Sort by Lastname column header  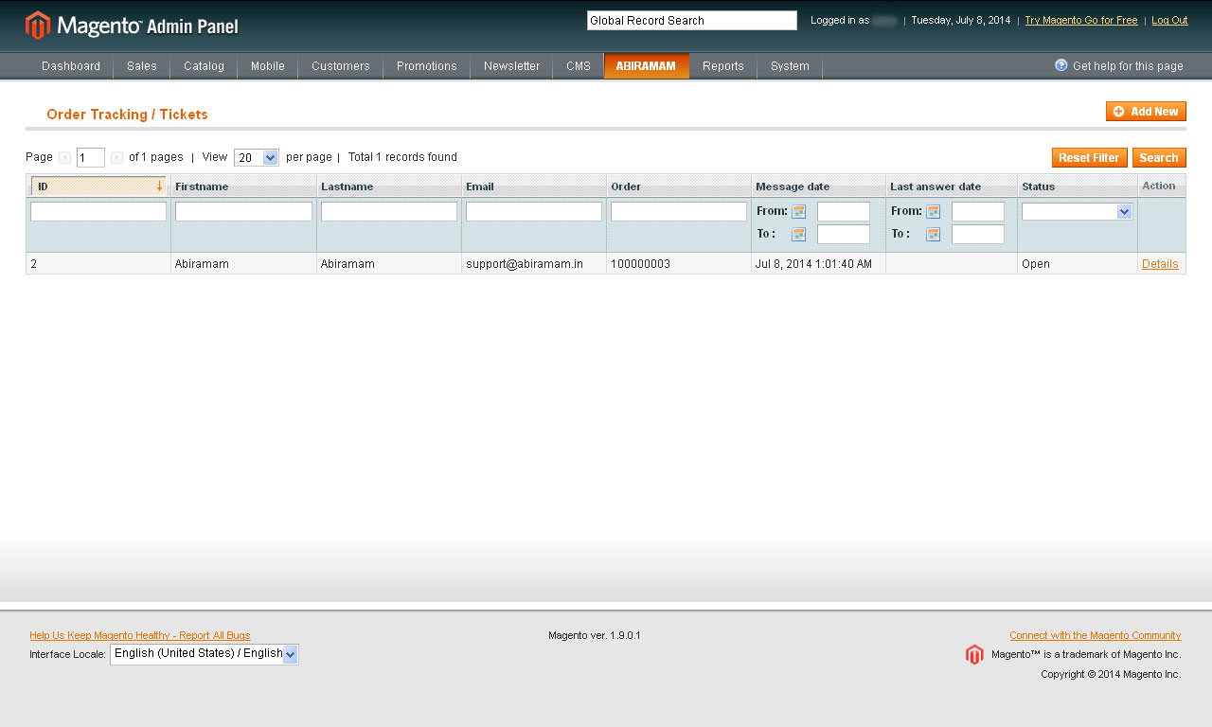coord(347,186)
